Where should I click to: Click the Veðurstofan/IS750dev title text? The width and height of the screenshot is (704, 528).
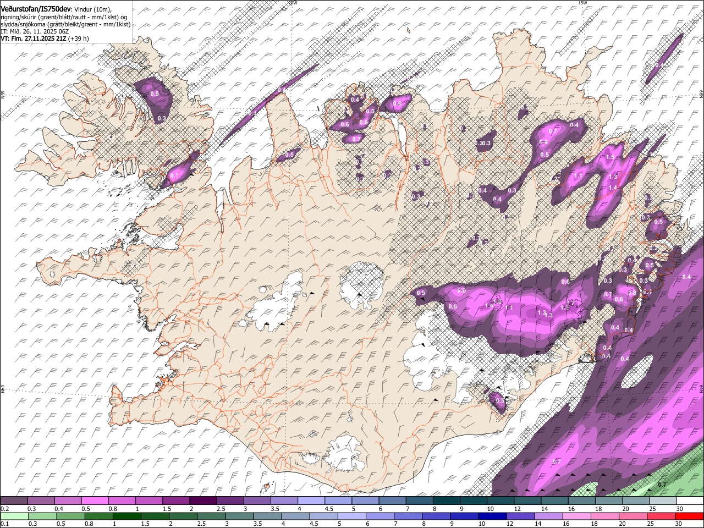click(x=36, y=9)
